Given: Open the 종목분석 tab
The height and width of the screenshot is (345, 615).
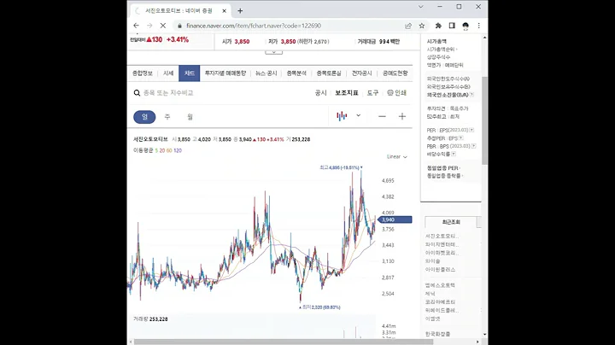Looking at the screenshot, I should pos(296,73).
